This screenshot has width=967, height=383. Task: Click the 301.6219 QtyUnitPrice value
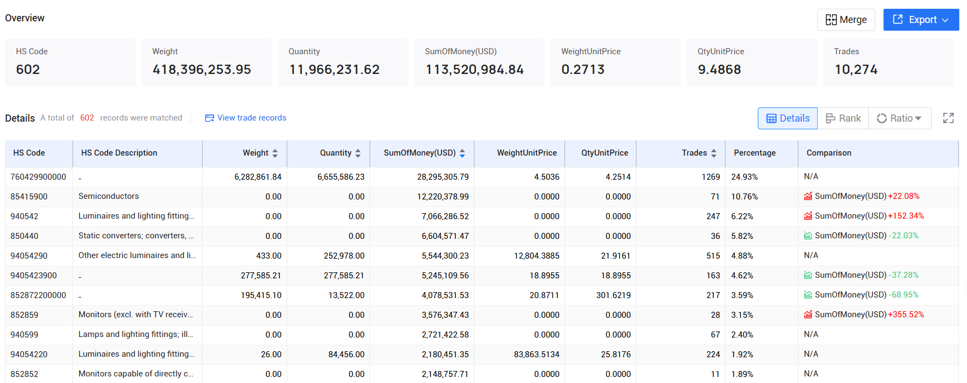pos(613,295)
